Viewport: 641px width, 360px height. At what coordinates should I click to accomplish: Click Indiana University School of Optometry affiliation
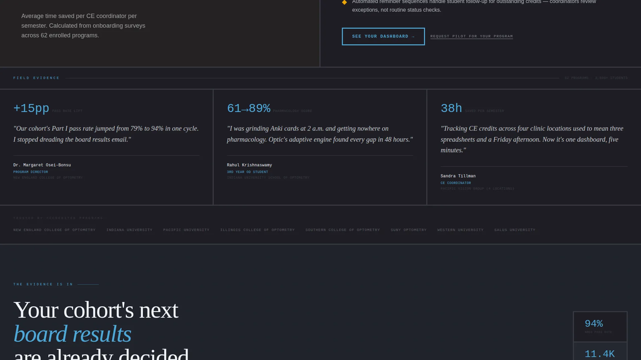click(268, 178)
